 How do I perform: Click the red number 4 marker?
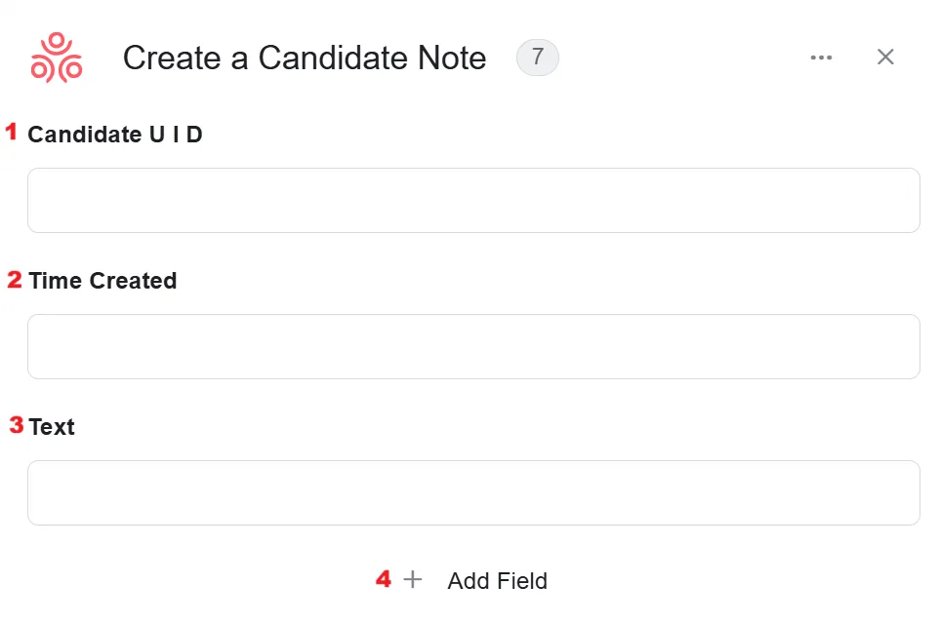point(384,578)
